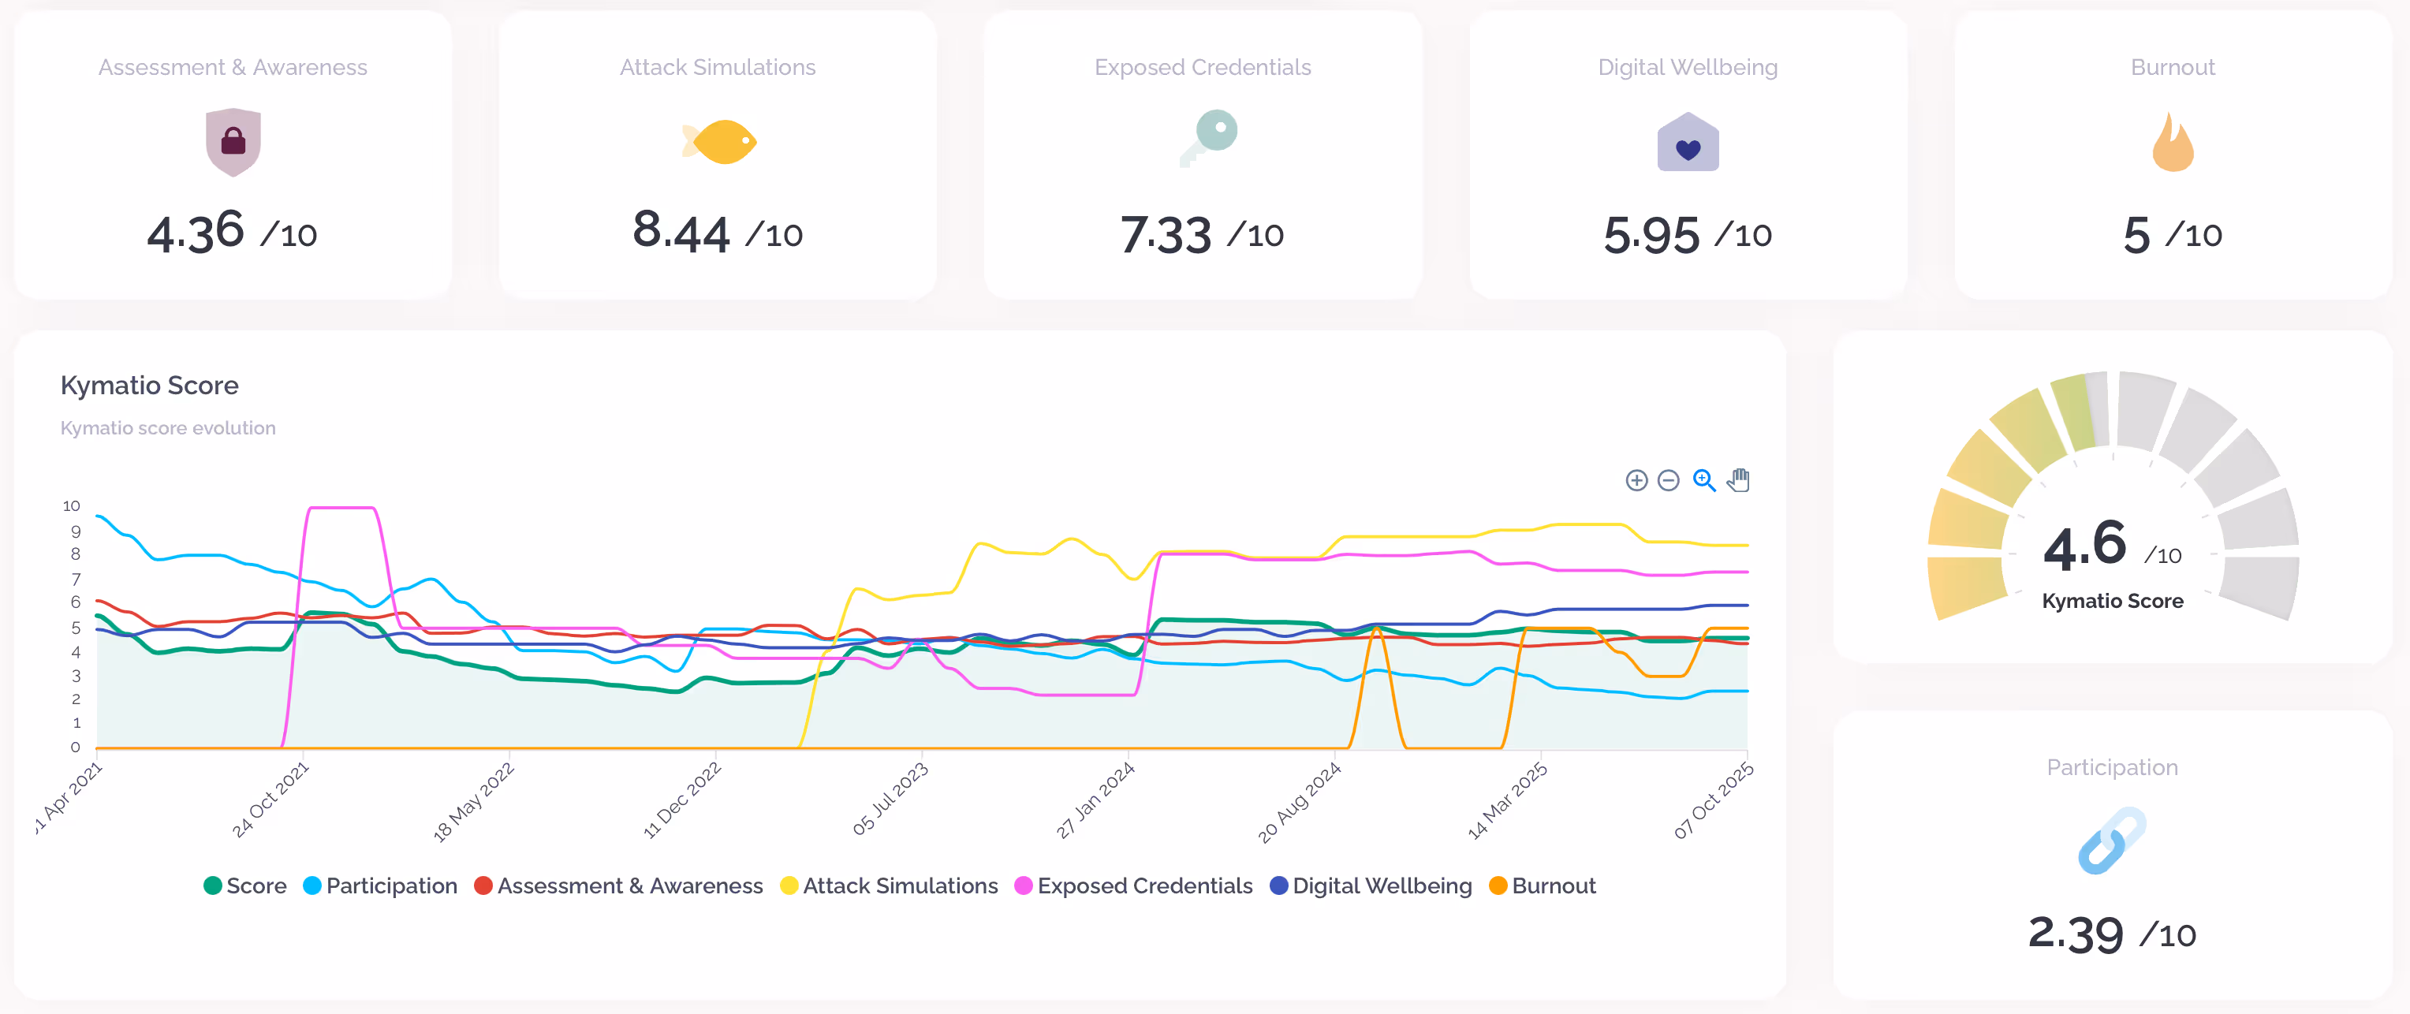Click the shield lock Assessment icon
This screenshot has height=1014, width=2410.
[x=233, y=142]
